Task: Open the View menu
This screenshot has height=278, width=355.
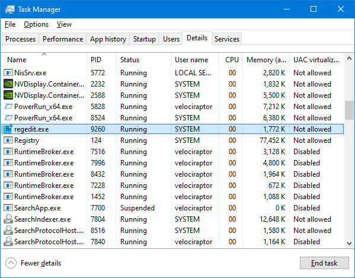Action: click(x=64, y=24)
